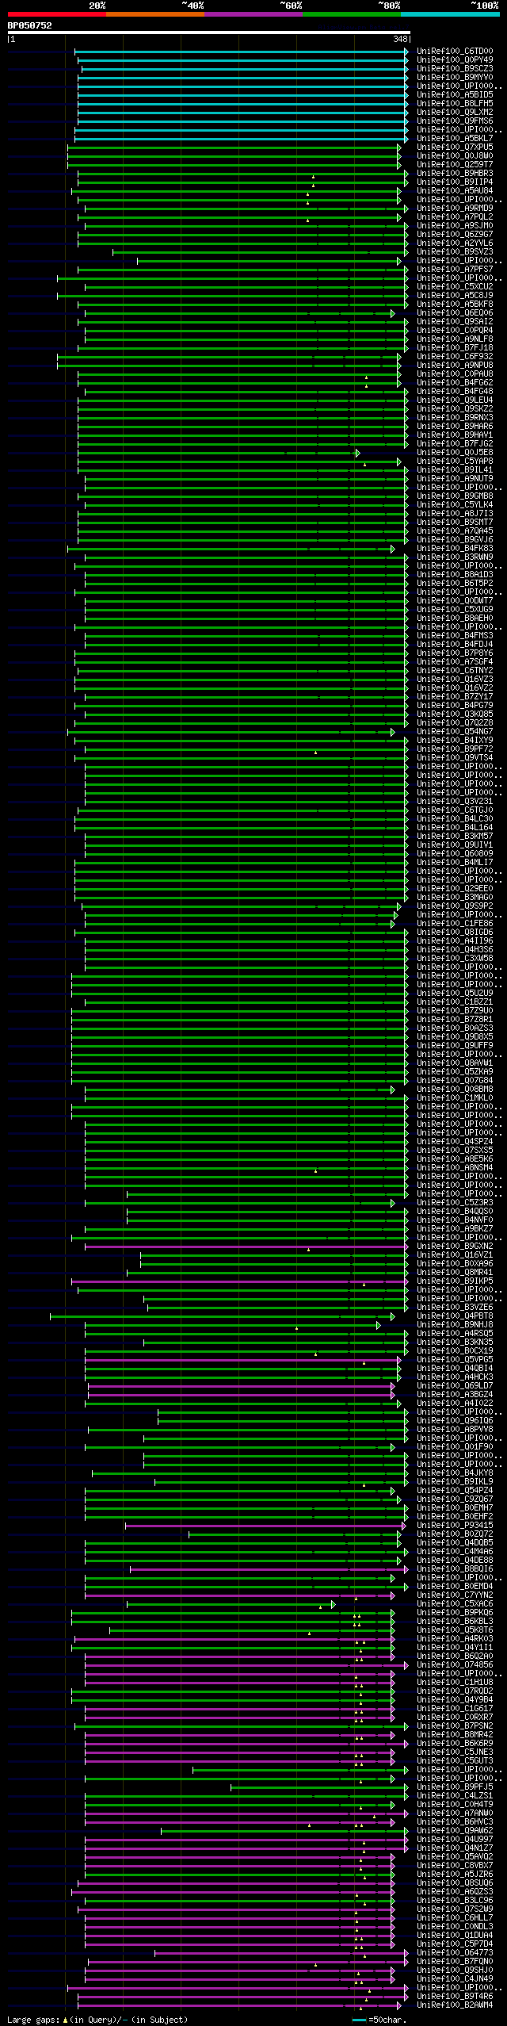This screenshot has width=507, height=2026.
Task: Click the UniRef100_C5Z3R3 label
Action: 455,1203
